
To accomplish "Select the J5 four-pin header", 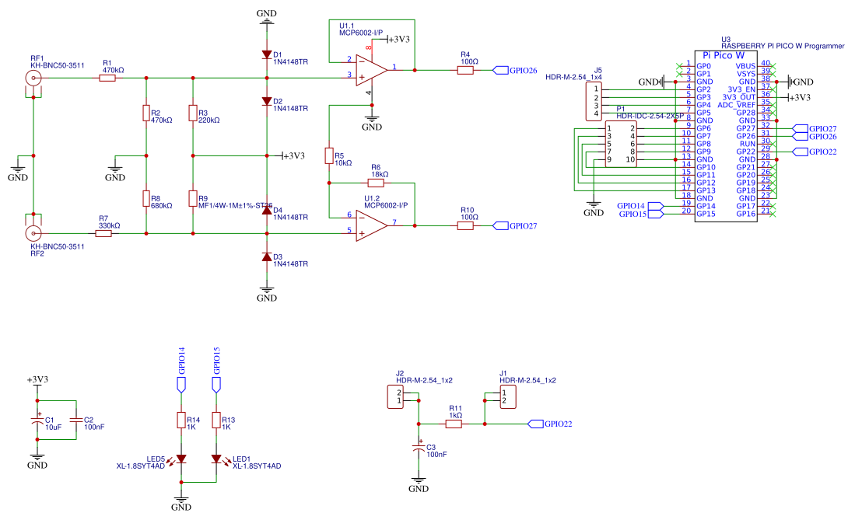I will (596, 102).
